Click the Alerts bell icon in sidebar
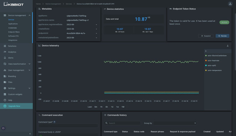Image resolution: width=236 pixels, height=136 pixels. pos(5,58)
